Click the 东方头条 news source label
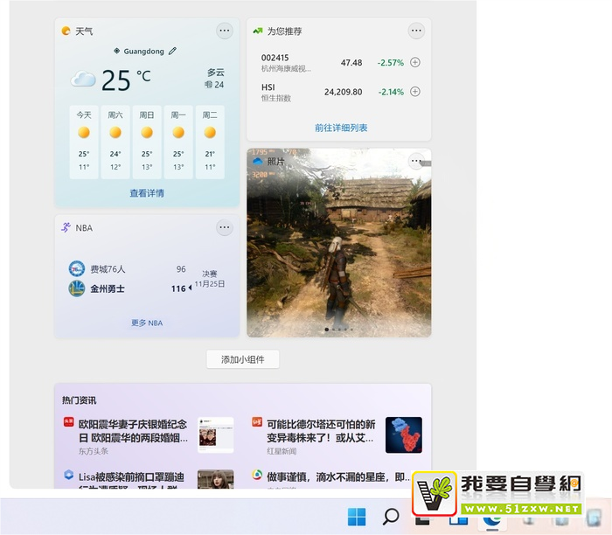Viewport: 612px width, 535px height. tap(94, 451)
